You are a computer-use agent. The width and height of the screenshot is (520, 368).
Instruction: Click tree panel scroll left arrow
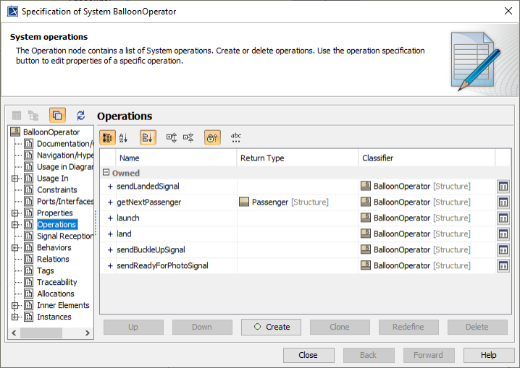(x=14, y=333)
